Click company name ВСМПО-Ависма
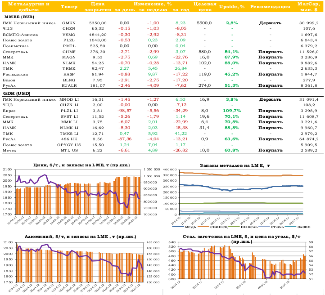 [x=20, y=35]
